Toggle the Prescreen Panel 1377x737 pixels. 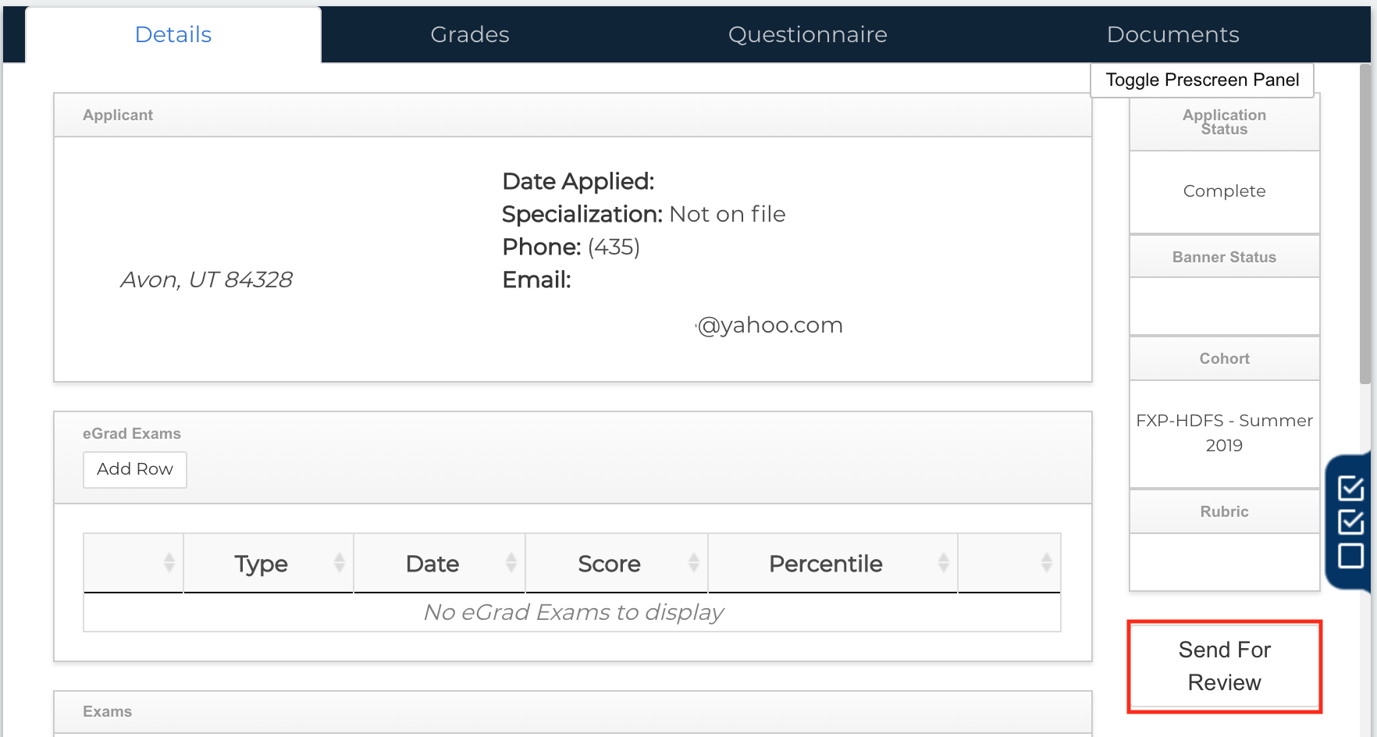pyautogui.click(x=1201, y=80)
